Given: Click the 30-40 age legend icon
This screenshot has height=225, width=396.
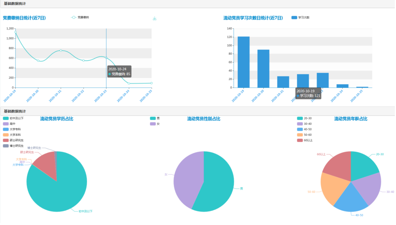Looking at the screenshot, I should (300, 124).
